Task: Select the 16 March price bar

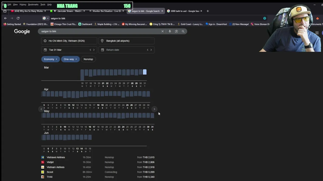Action: 82,75
